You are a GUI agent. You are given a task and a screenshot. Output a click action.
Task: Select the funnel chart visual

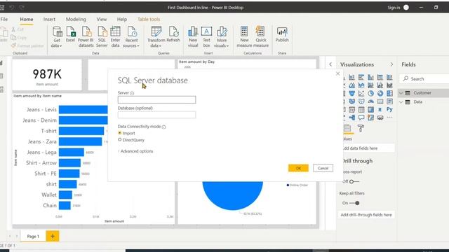[351, 93]
